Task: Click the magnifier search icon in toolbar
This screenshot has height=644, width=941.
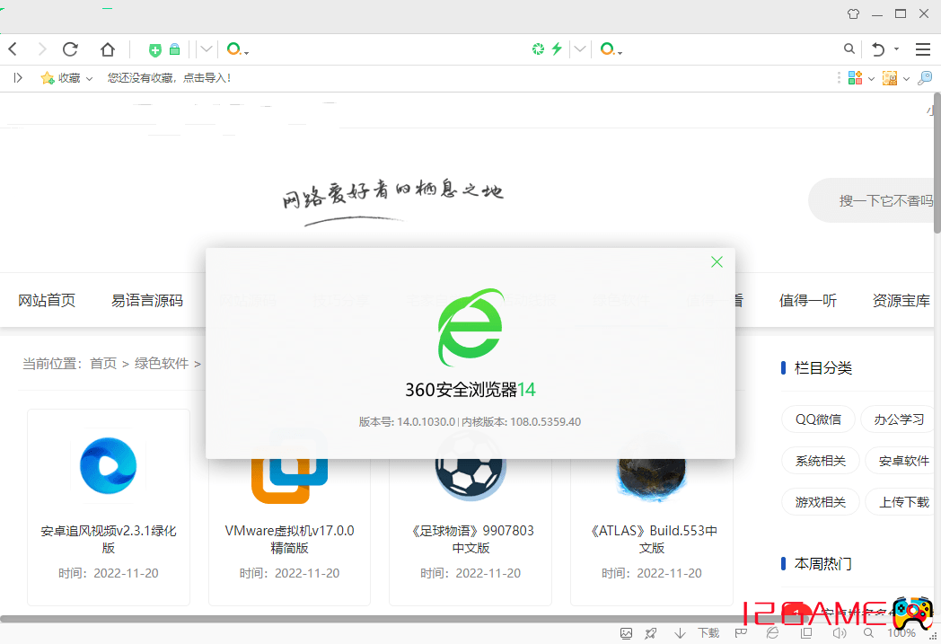Action: pyautogui.click(x=849, y=49)
